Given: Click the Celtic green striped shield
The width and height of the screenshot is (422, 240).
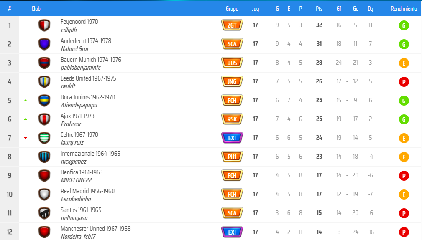Looking at the screenshot, I should [x=44, y=138].
